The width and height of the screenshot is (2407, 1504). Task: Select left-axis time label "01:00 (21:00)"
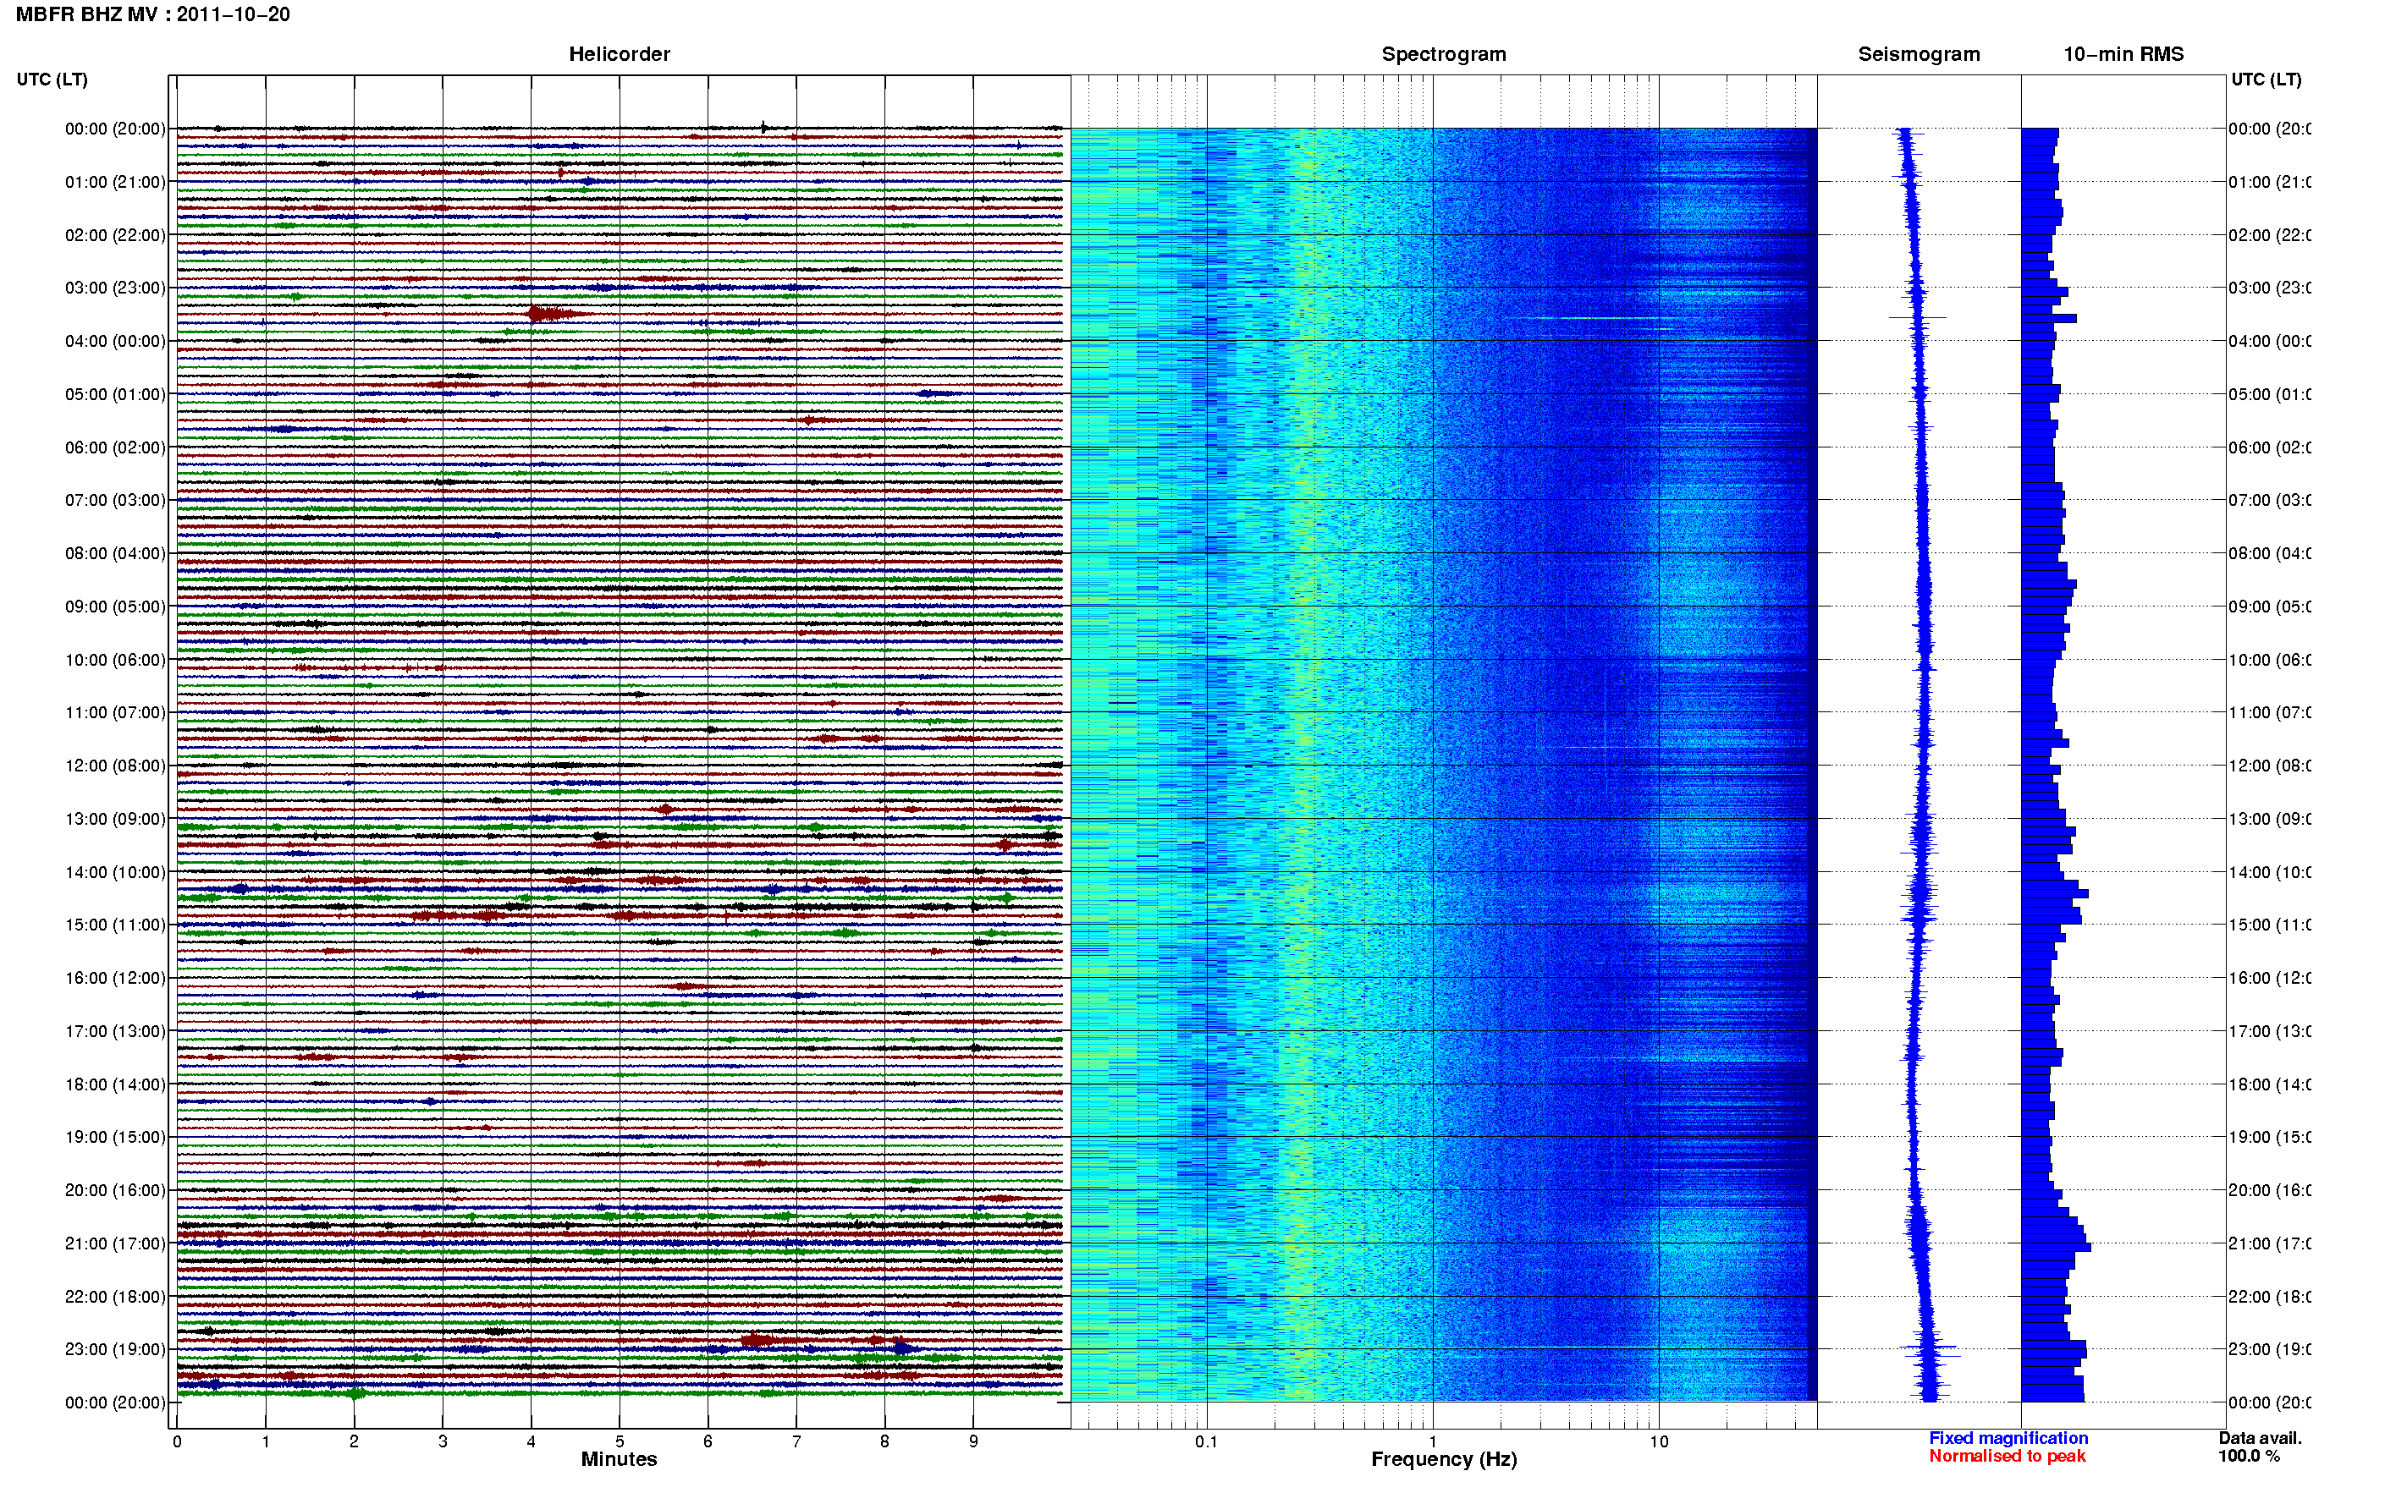pyautogui.click(x=115, y=182)
